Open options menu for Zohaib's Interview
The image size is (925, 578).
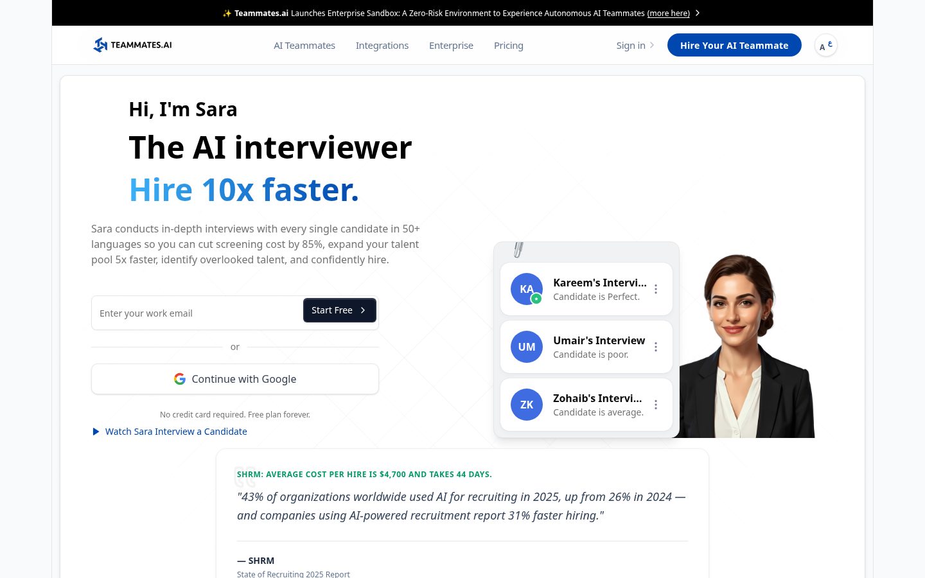pyautogui.click(x=656, y=405)
